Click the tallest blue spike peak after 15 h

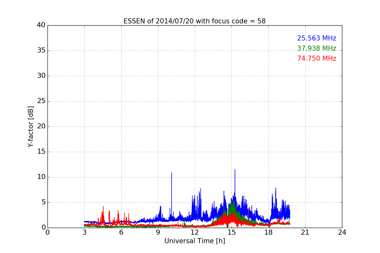pyautogui.click(x=235, y=170)
